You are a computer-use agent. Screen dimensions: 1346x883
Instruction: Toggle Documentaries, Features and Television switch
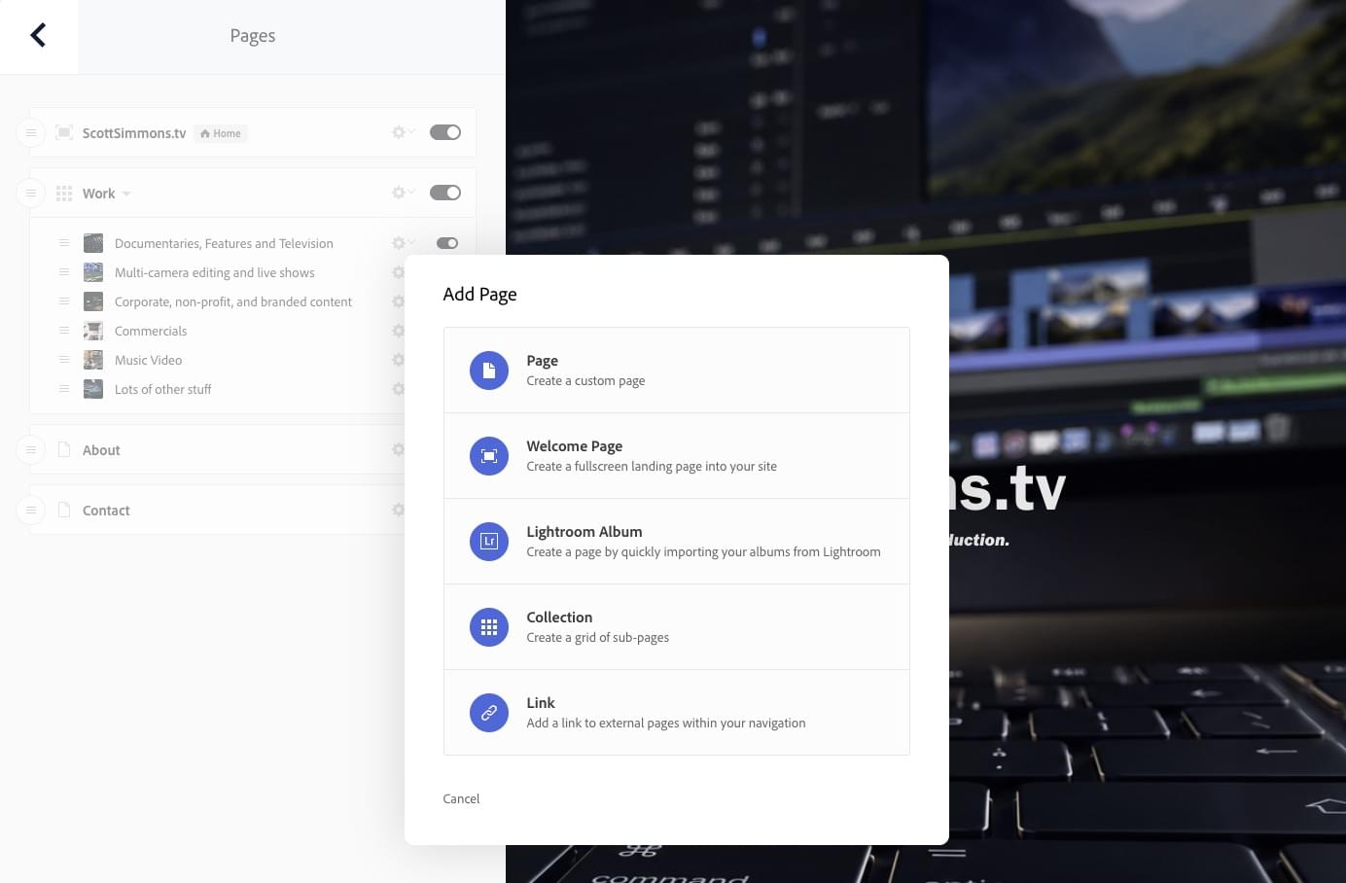[x=447, y=243]
